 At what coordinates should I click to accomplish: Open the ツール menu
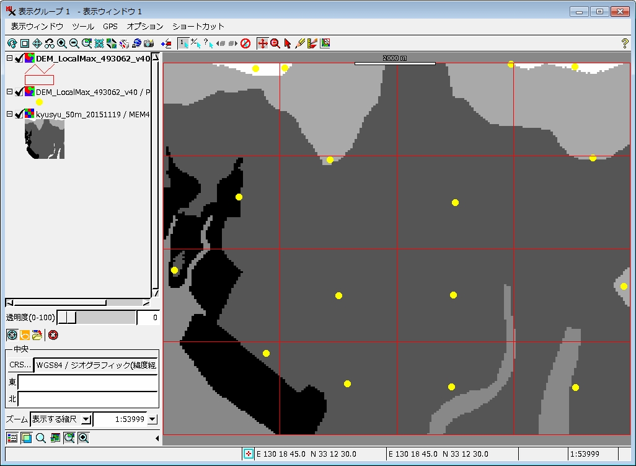tap(83, 27)
